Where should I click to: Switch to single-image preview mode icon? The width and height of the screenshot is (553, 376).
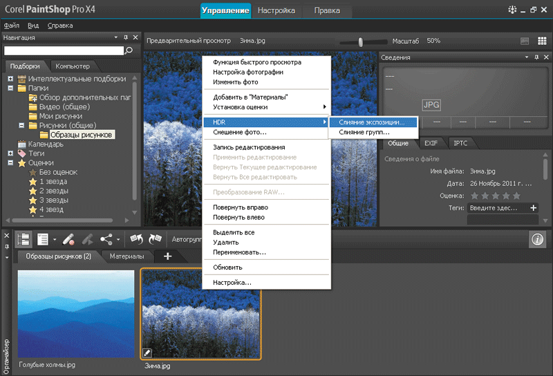coord(524,41)
